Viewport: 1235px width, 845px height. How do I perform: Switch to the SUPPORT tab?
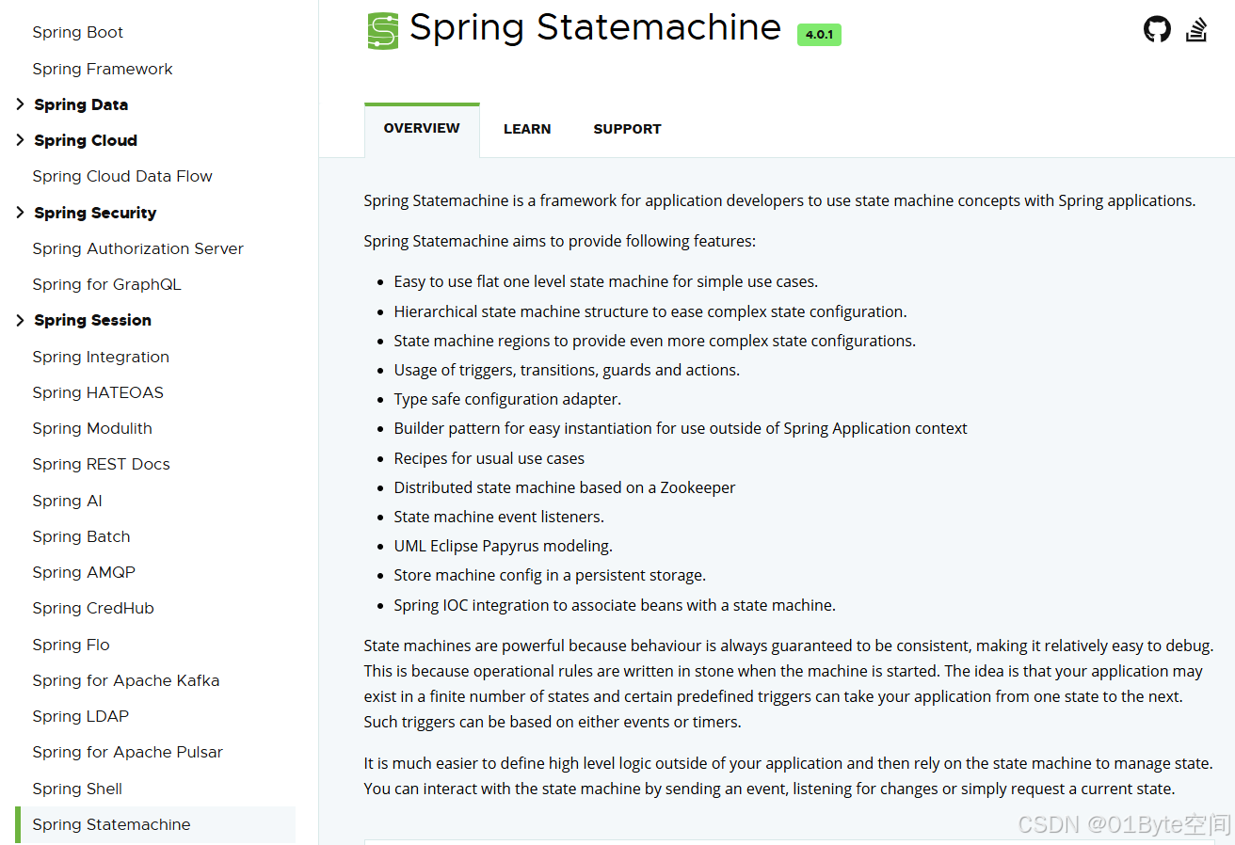point(627,129)
